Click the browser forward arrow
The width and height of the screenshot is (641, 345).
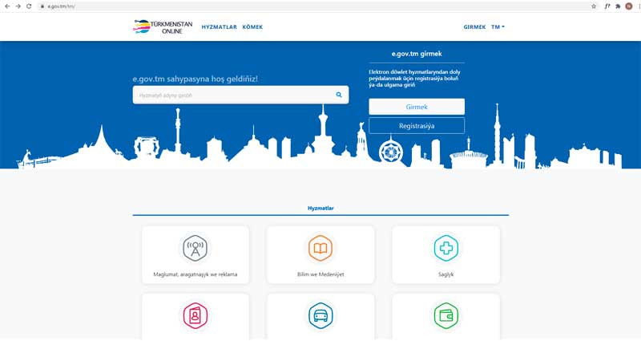click(x=18, y=6)
